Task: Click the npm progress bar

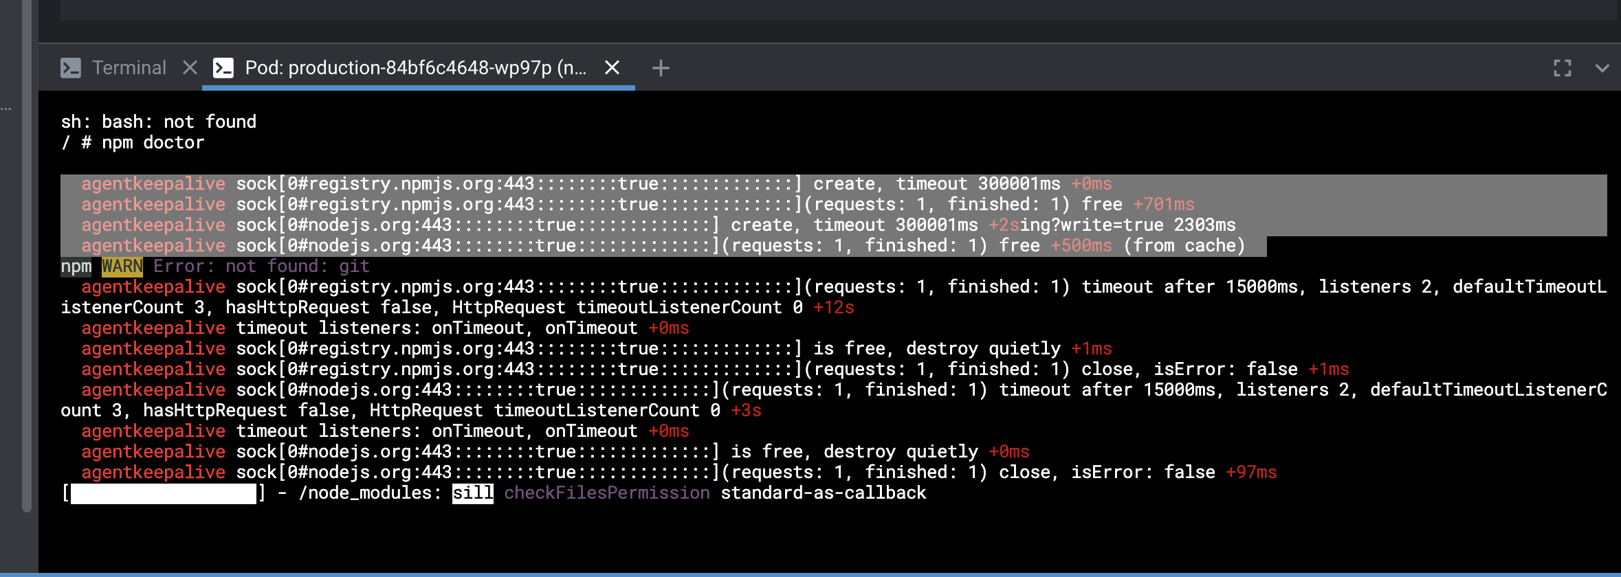Action: point(164,493)
